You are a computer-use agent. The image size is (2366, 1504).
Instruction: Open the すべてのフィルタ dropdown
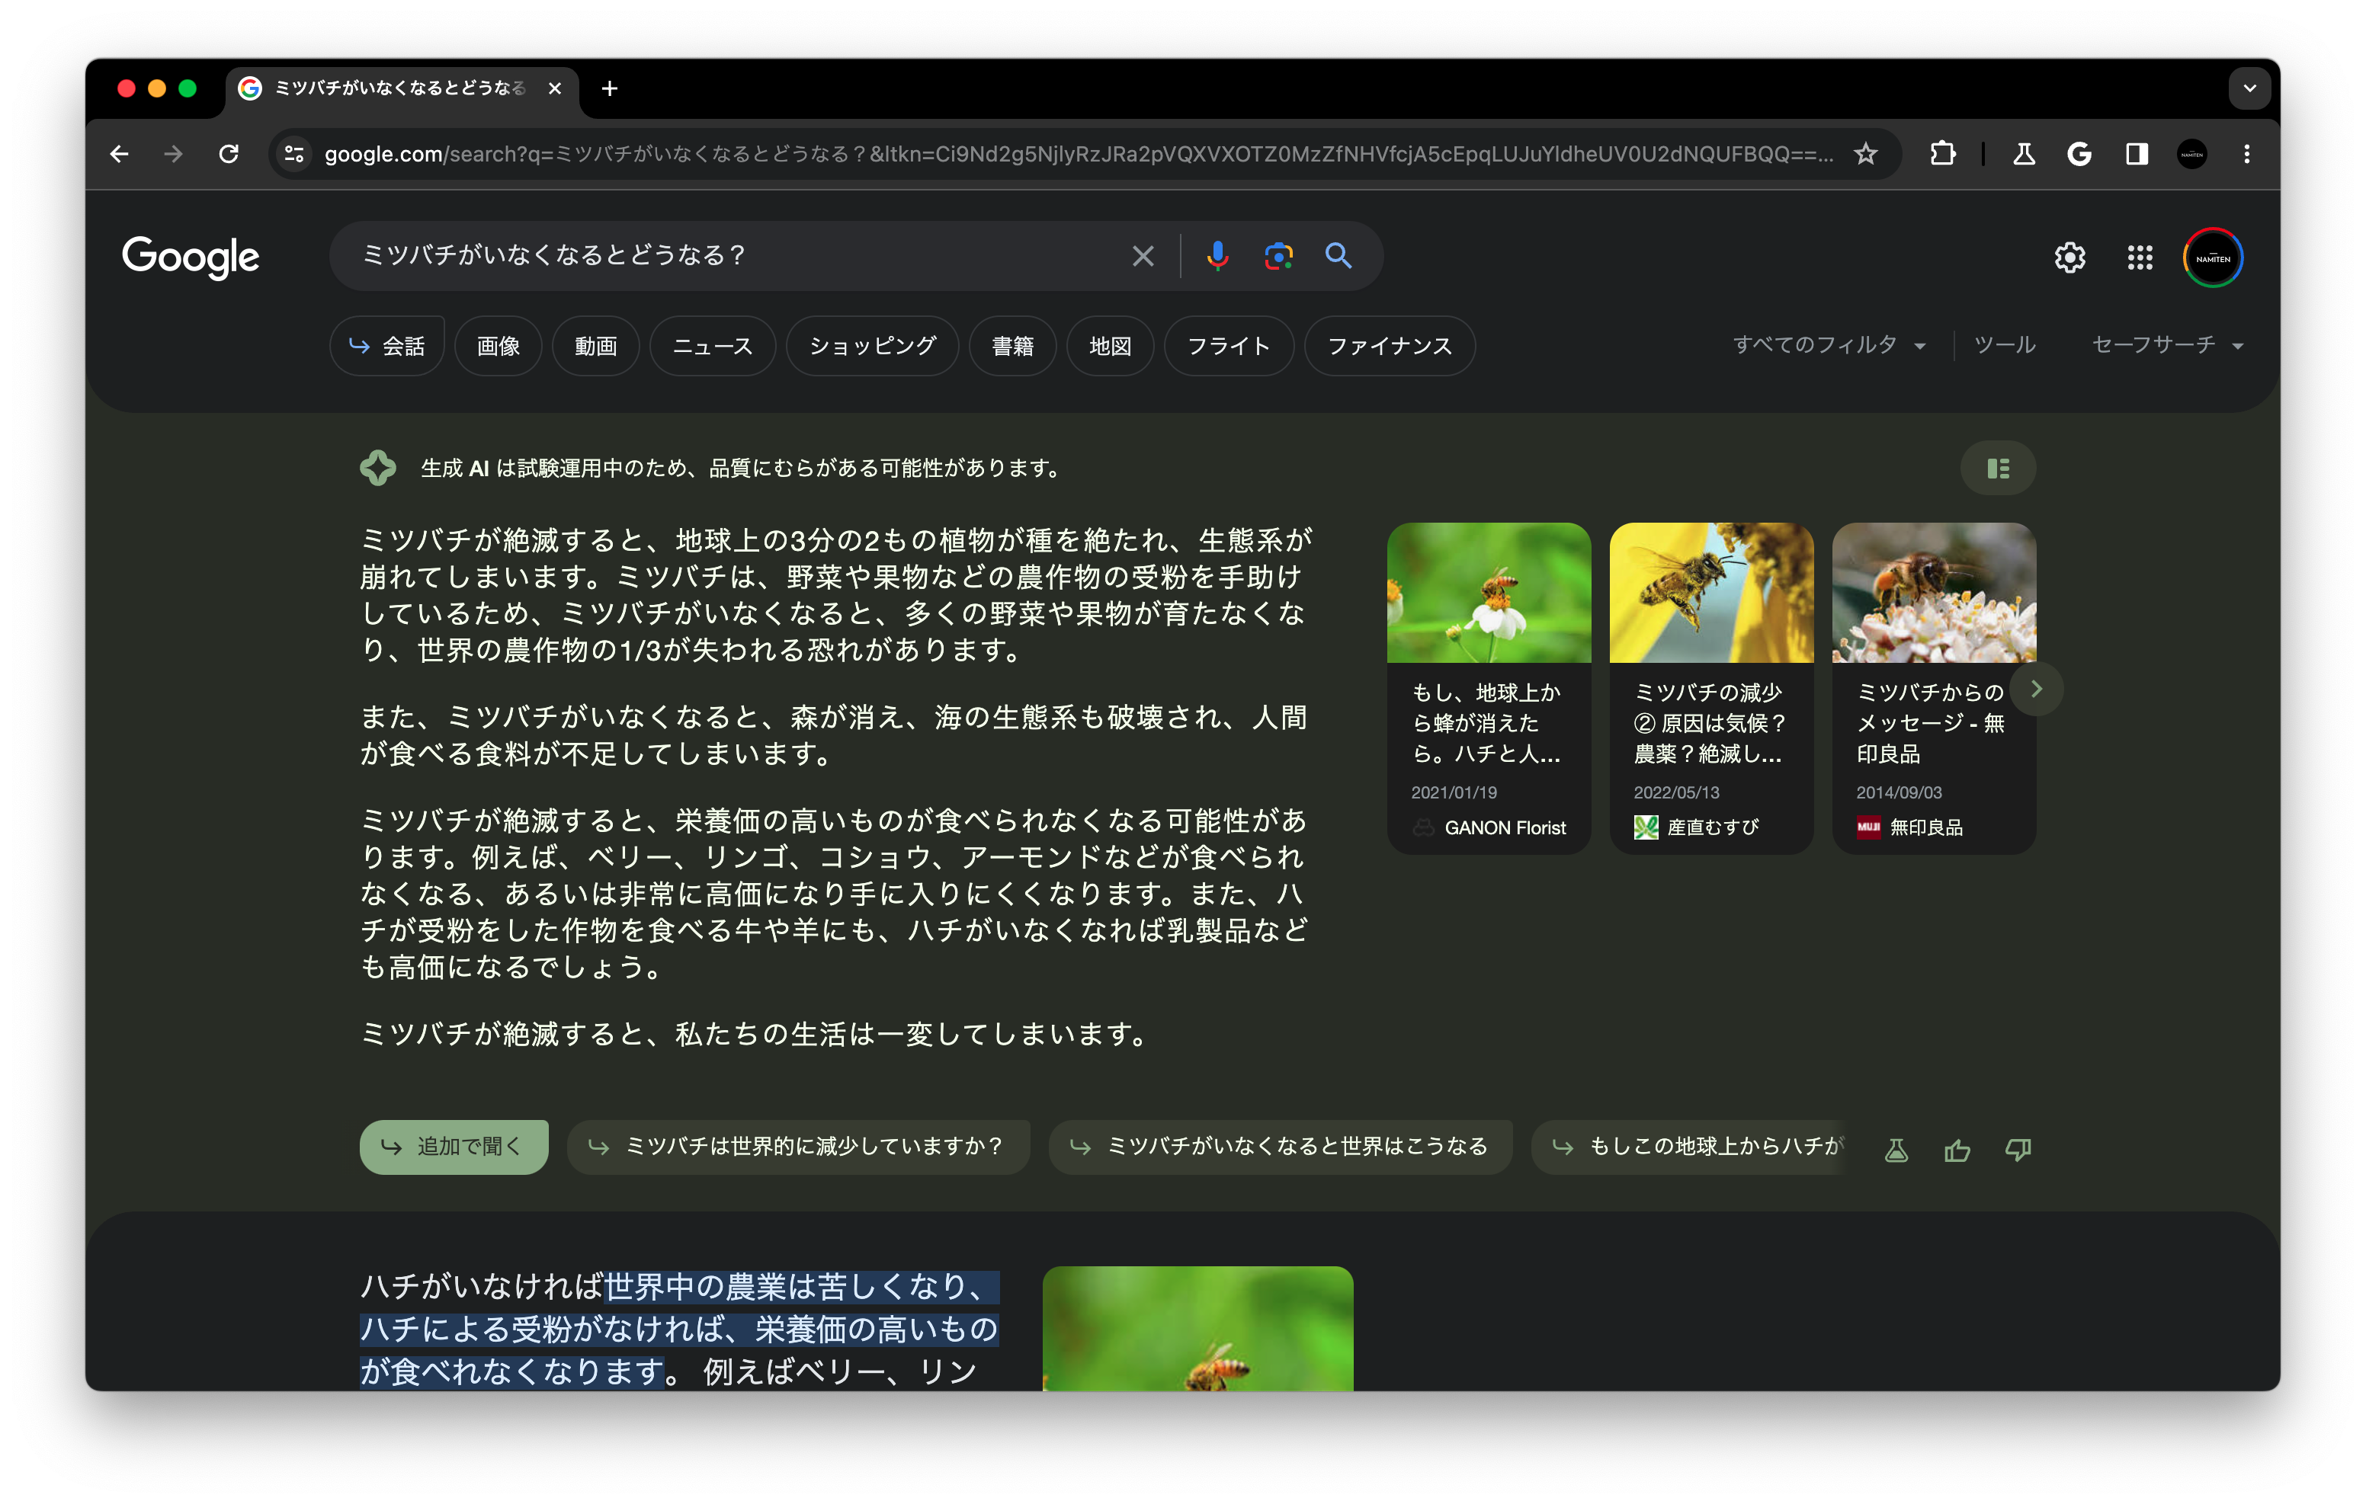tap(1829, 345)
